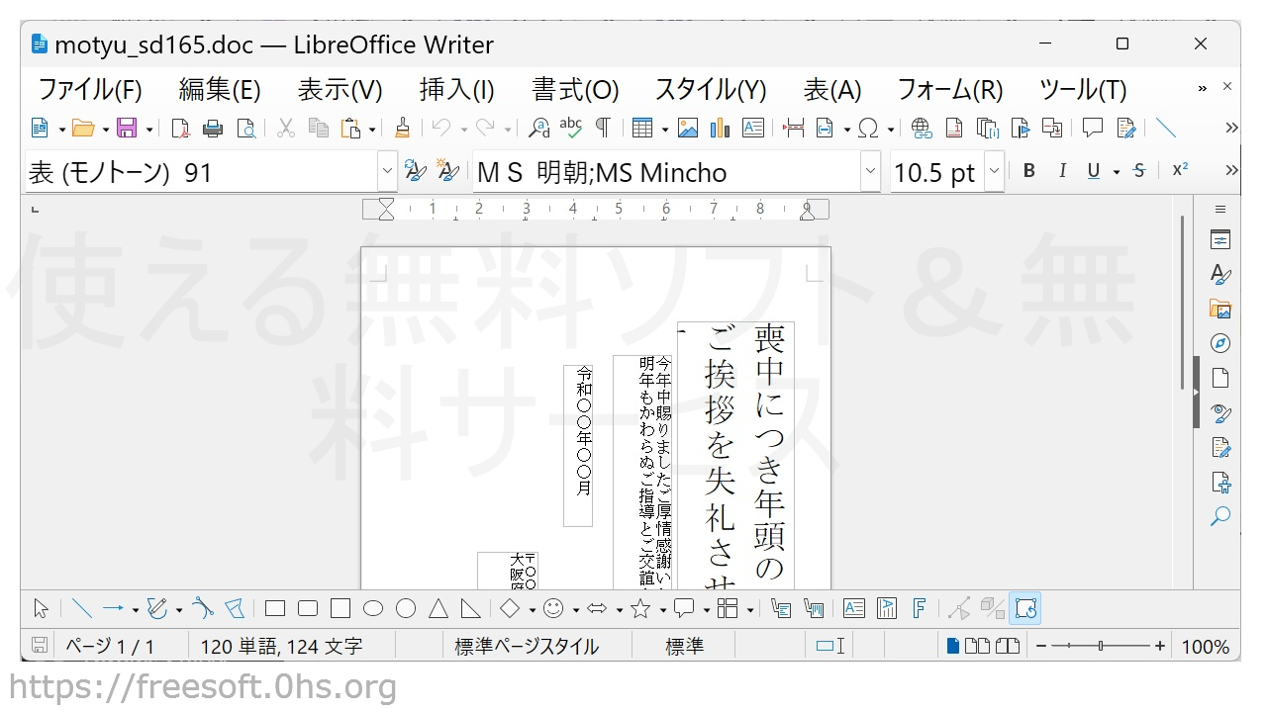The height and width of the screenshot is (712, 1267).
Task: Expand the paragraph style dropdown
Action: 387,172
